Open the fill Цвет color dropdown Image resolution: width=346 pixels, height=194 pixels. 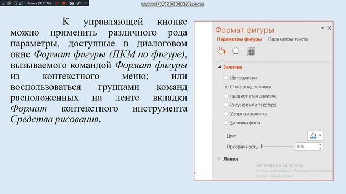315,136
